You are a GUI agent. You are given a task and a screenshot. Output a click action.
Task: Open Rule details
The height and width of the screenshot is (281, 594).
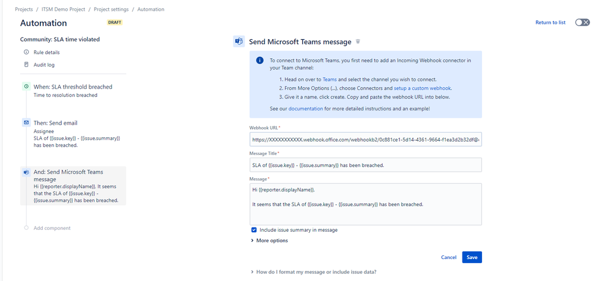point(46,52)
